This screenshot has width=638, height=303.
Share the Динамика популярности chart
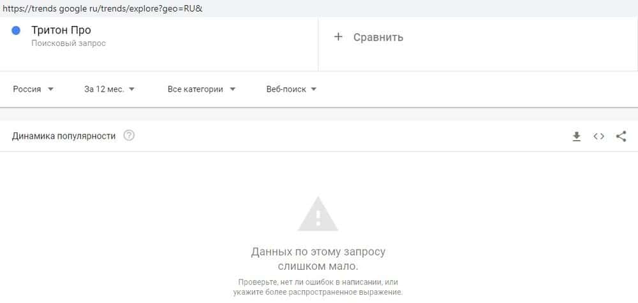[x=621, y=136]
